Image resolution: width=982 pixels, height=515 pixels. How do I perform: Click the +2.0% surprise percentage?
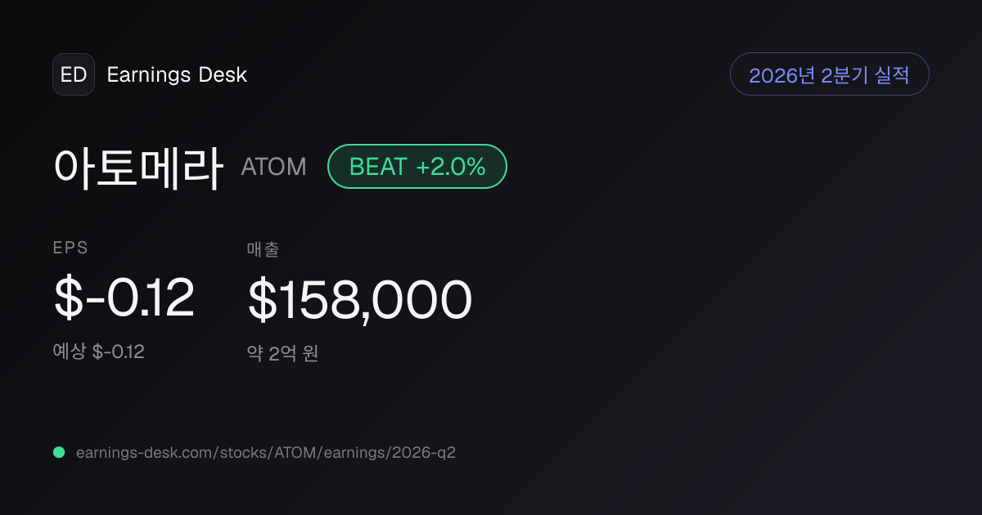(451, 167)
